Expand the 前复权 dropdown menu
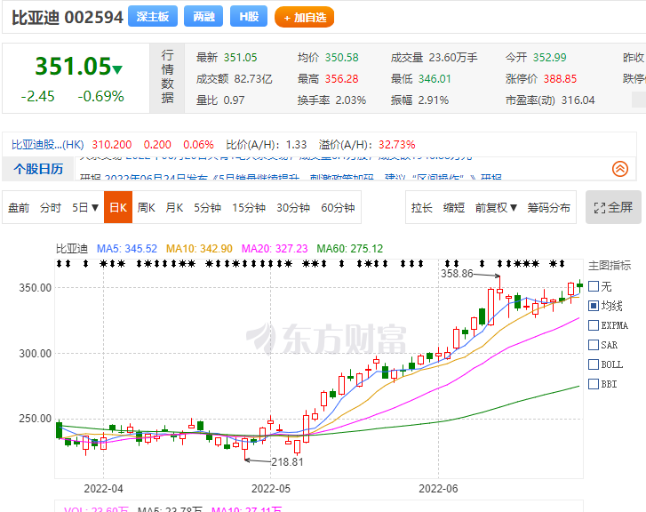Image resolution: width=646 pixels, height=512 pixels. [x=496, y=208]
